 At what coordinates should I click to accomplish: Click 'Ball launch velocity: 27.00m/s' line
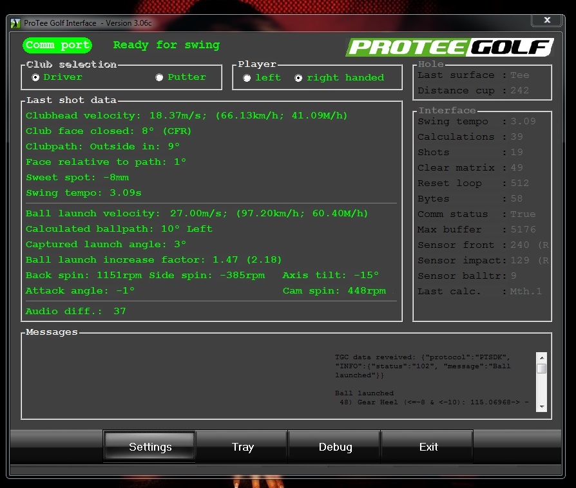tap(197, 213)
